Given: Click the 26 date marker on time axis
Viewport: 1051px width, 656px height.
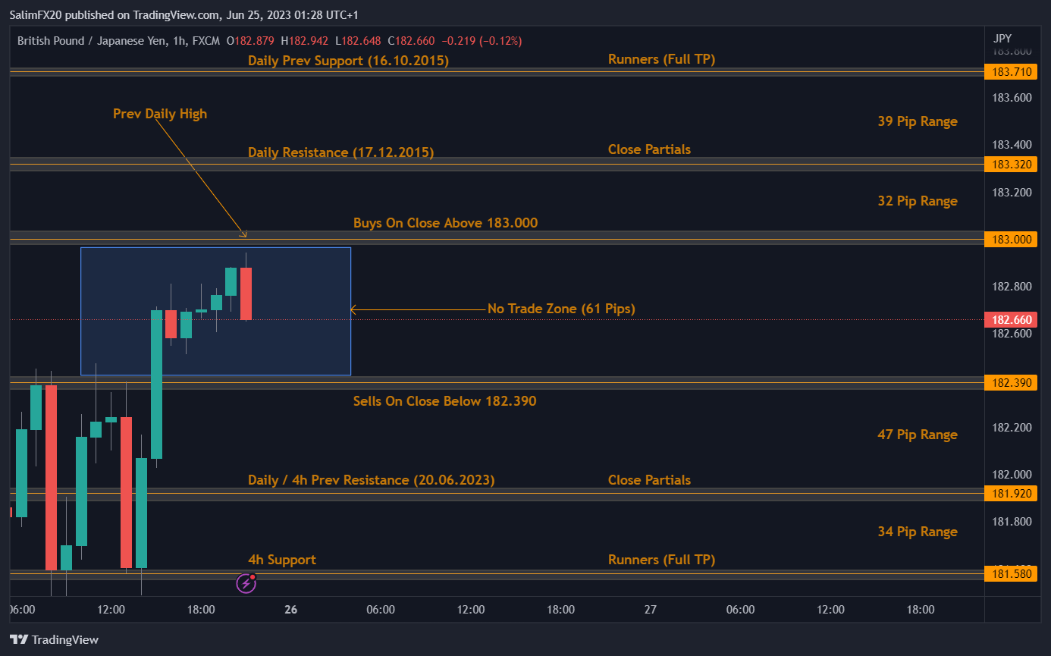Looking at the screenshot, I should point(290,610).
